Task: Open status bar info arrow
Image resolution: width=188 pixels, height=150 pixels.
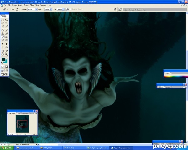Action: pyautogui.click(x=36, y=144)
